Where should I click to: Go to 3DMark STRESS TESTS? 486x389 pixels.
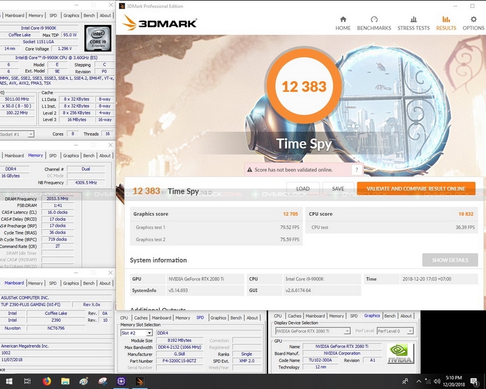(414, 24)
